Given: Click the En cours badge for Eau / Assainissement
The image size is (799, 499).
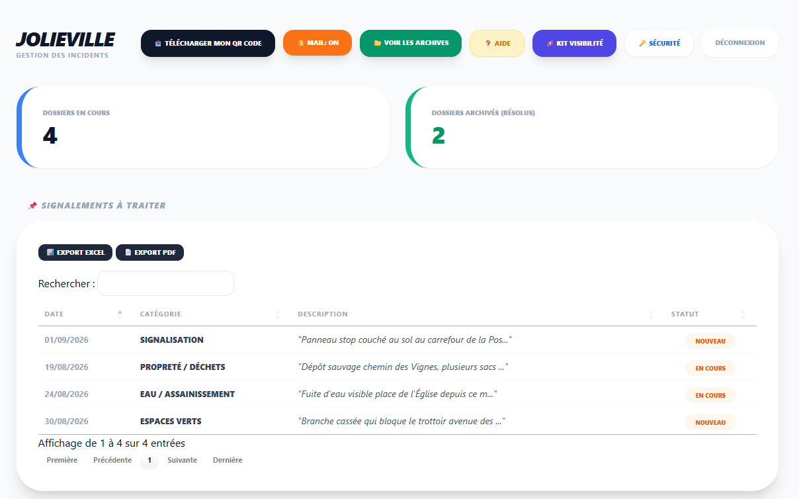Looking at the screenshot, I should point(710,396).
